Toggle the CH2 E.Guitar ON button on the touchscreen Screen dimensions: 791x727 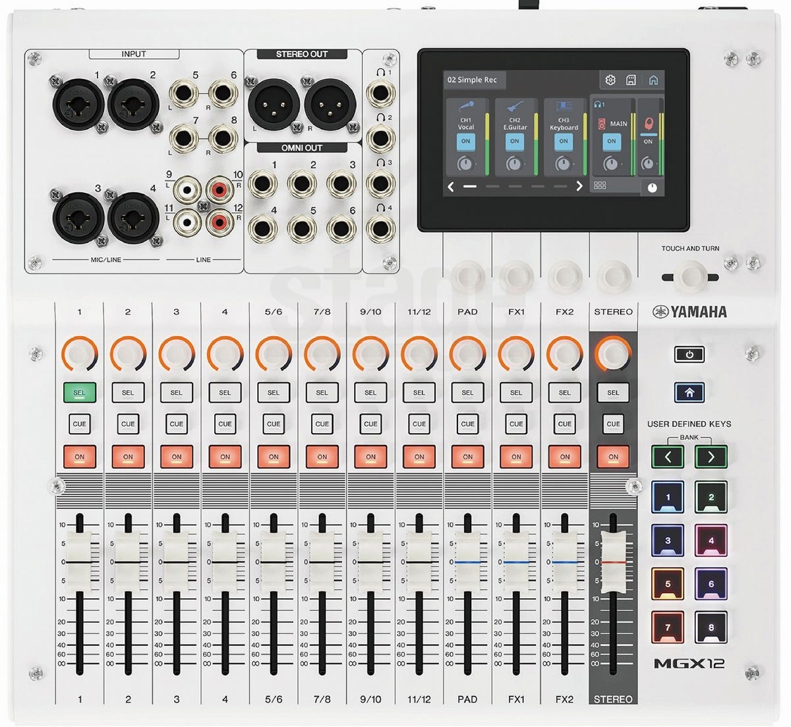tap(515, 142)
